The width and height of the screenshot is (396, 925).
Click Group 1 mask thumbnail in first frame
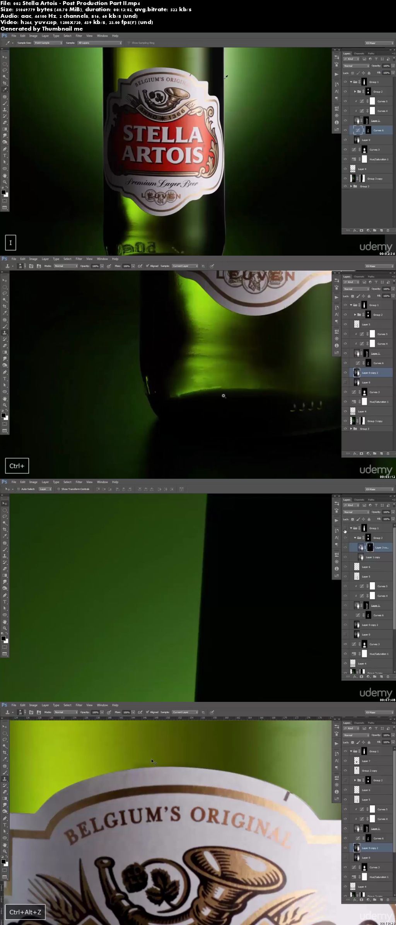(x=364, y=82)
